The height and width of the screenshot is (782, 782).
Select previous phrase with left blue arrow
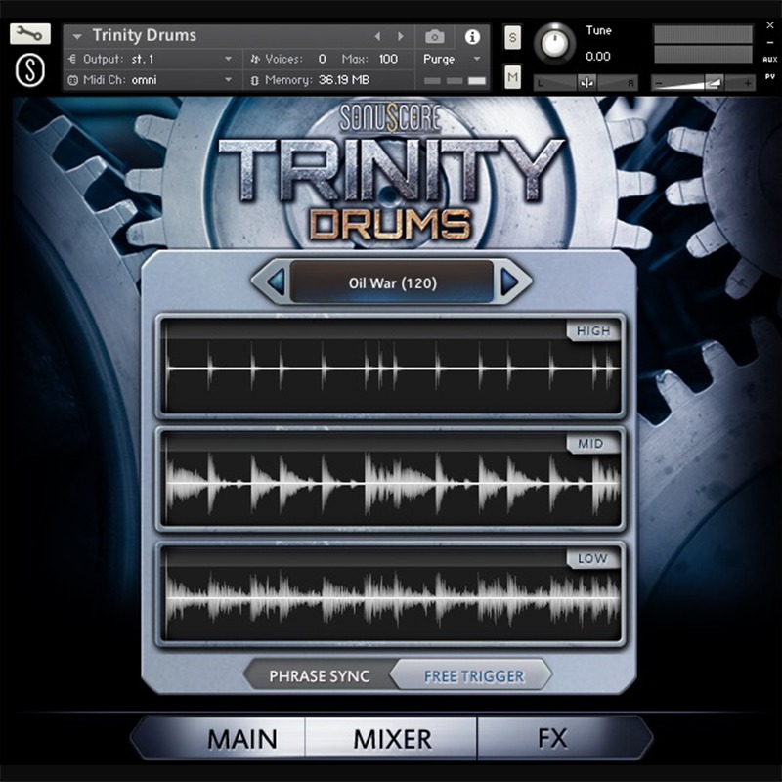[277, 282]
